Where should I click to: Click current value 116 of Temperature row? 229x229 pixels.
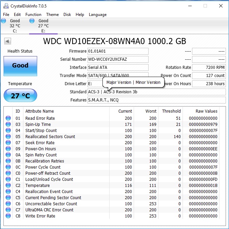[x=128, y=185]
